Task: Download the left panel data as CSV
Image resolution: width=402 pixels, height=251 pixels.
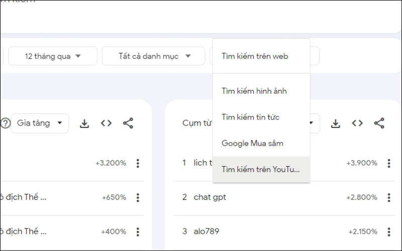Action: click(x=84, y=123)
